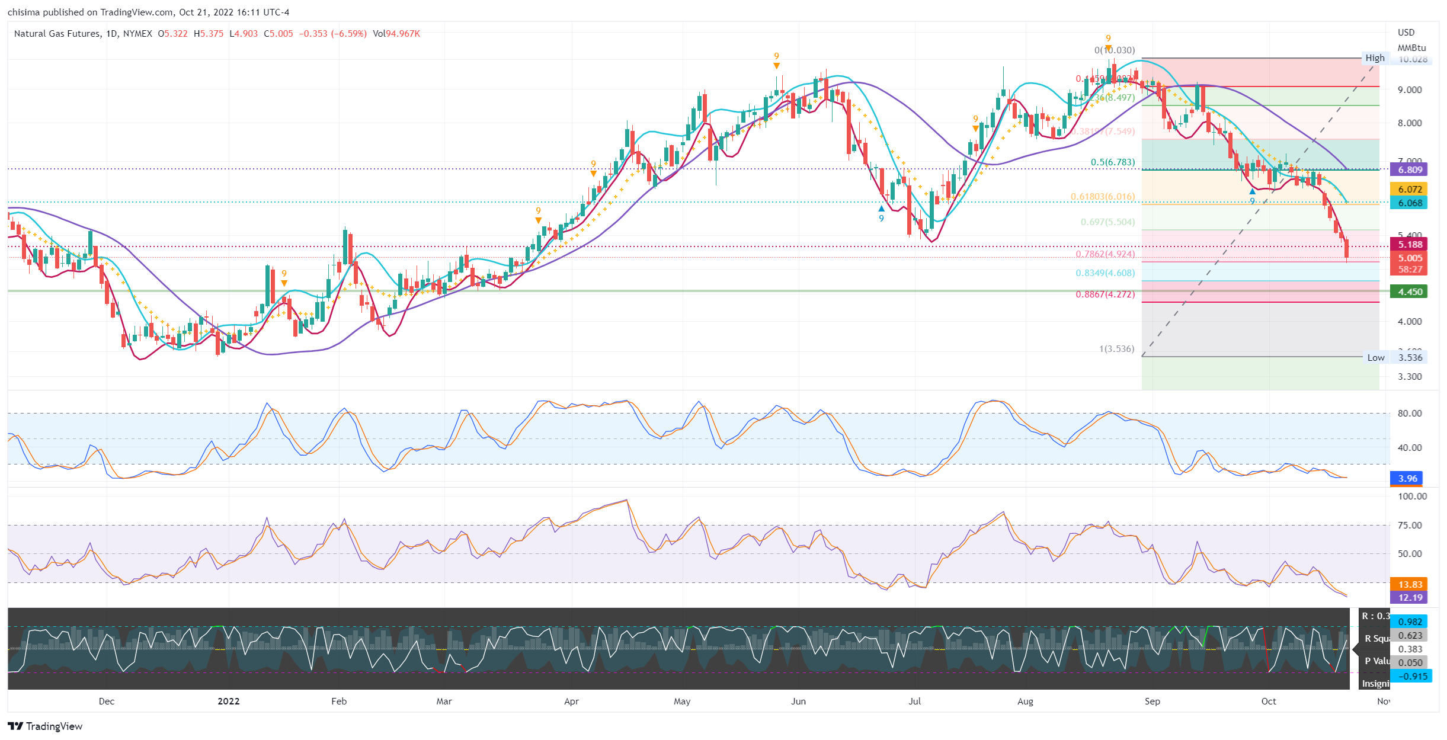Click the Oct label on the time axis

pos(1269,701)
